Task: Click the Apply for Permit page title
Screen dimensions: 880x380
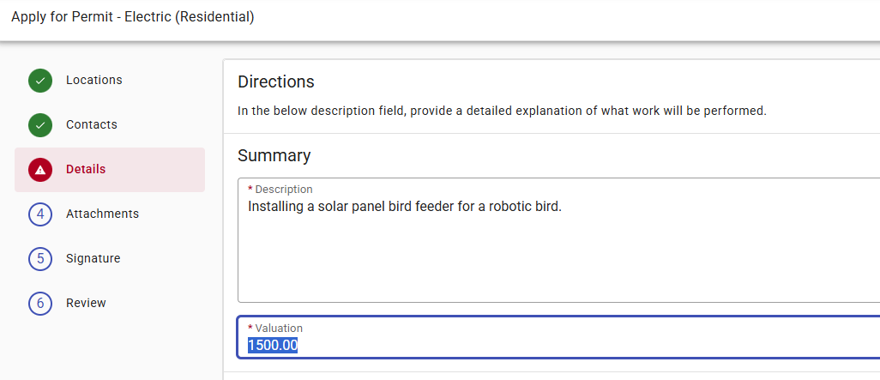Action: (132, 17)
